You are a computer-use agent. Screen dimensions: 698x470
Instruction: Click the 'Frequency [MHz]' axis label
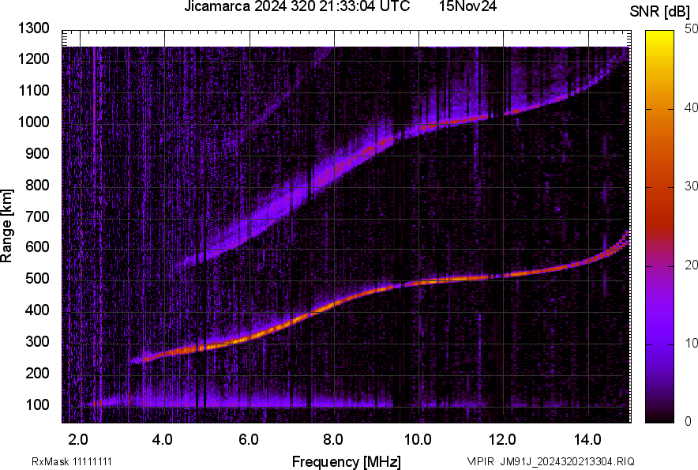point(347,461)
